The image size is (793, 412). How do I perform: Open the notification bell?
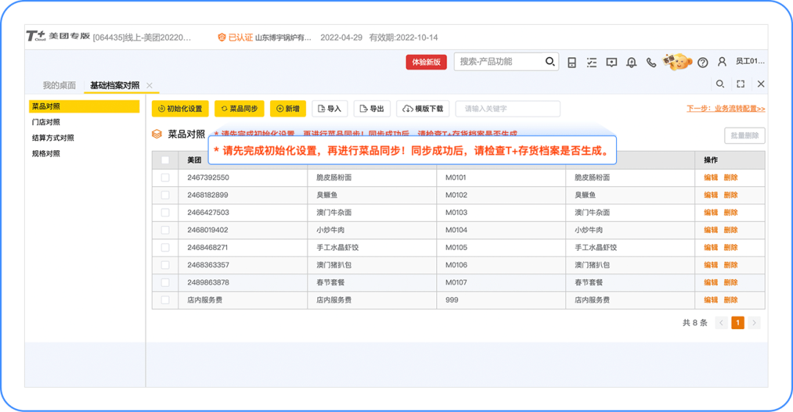coord(631,62)
